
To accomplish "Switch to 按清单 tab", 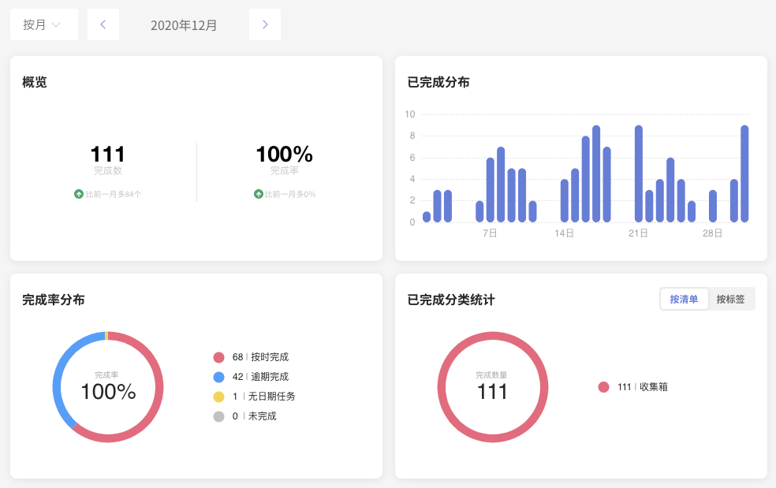I will (x=684, y=299).
